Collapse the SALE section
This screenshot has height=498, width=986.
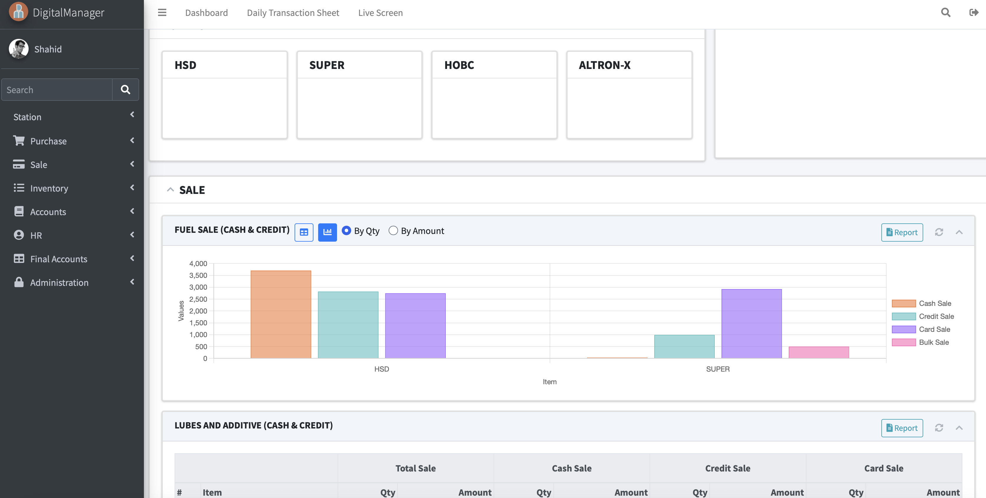[170, 189]
